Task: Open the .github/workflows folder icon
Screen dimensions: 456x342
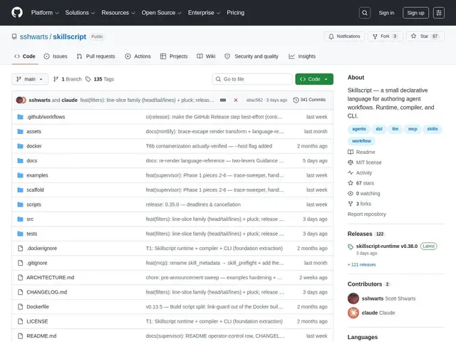Action: click(20, 117)
